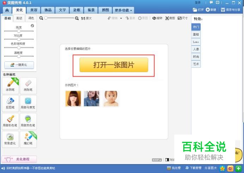Click the 批处理 batch processing item
The height and width of the screenshot is (173, 244).
(174, 168)
